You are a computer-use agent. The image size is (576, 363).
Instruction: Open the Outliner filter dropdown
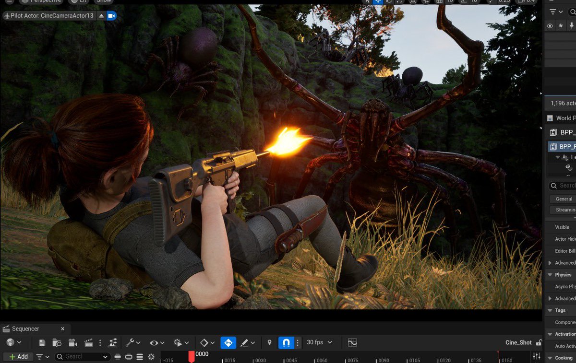click(x=556, y=12)
